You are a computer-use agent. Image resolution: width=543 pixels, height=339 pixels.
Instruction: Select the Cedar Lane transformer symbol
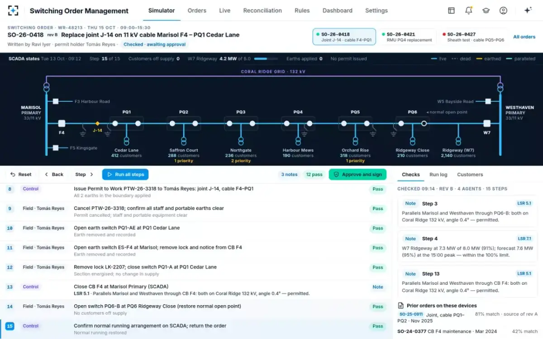pos(127,141)
